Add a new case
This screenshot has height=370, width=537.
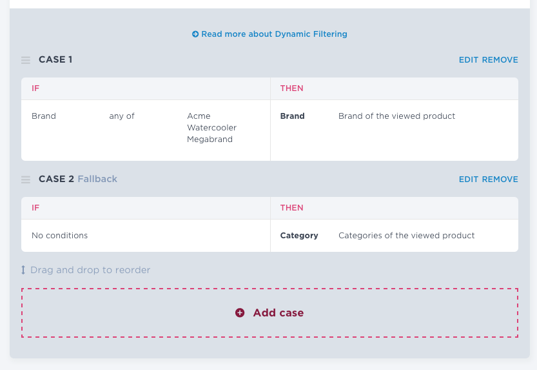(x=269, y=313)
